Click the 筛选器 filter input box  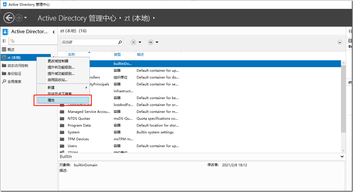click(89, 42)
